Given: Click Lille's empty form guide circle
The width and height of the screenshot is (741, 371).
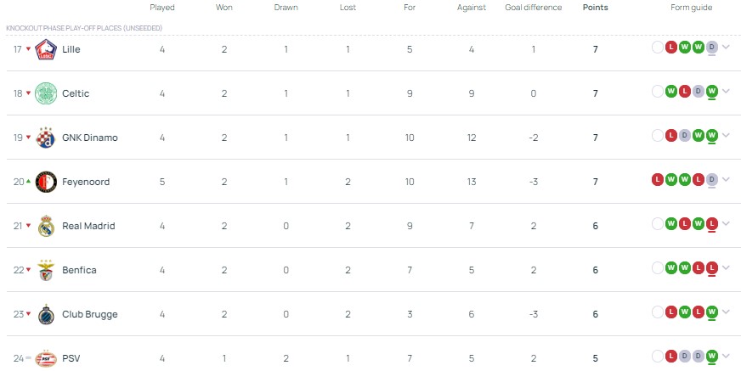Looking at the screenshot, I should (x=658, y=47).
